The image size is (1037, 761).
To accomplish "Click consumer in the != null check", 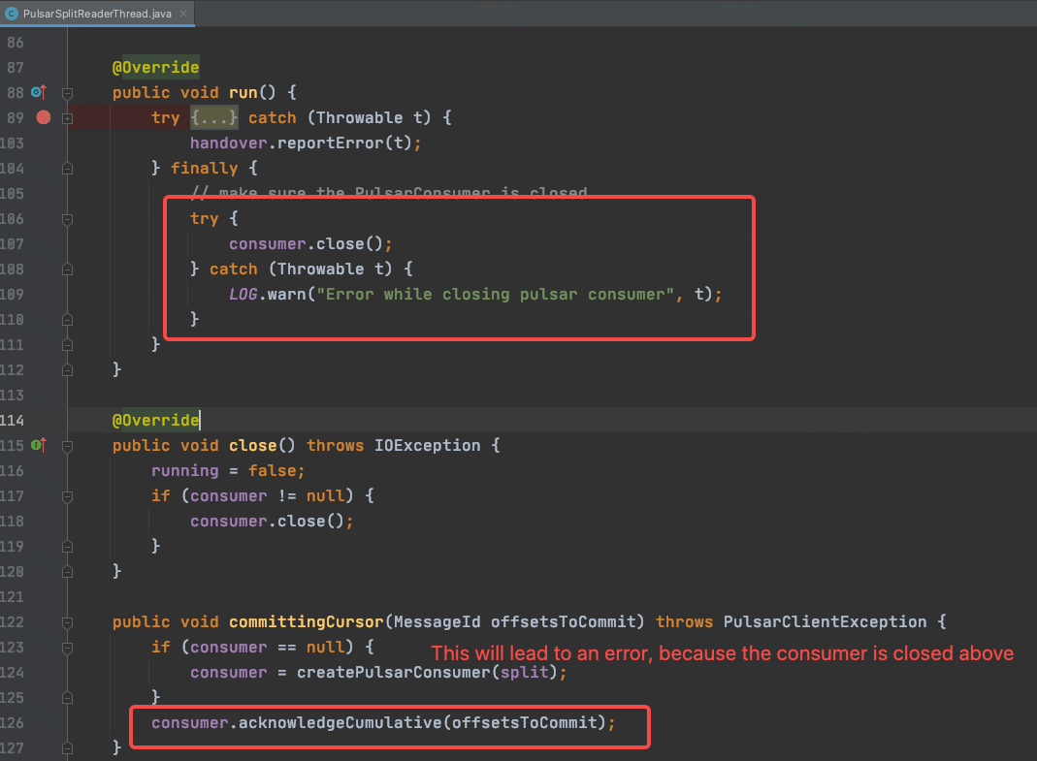I will (x=229, y=496).
